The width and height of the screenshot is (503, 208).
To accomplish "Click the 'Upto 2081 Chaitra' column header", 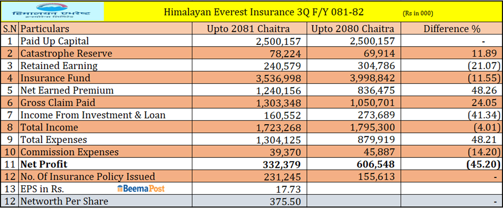I will [x=248, y=29].
